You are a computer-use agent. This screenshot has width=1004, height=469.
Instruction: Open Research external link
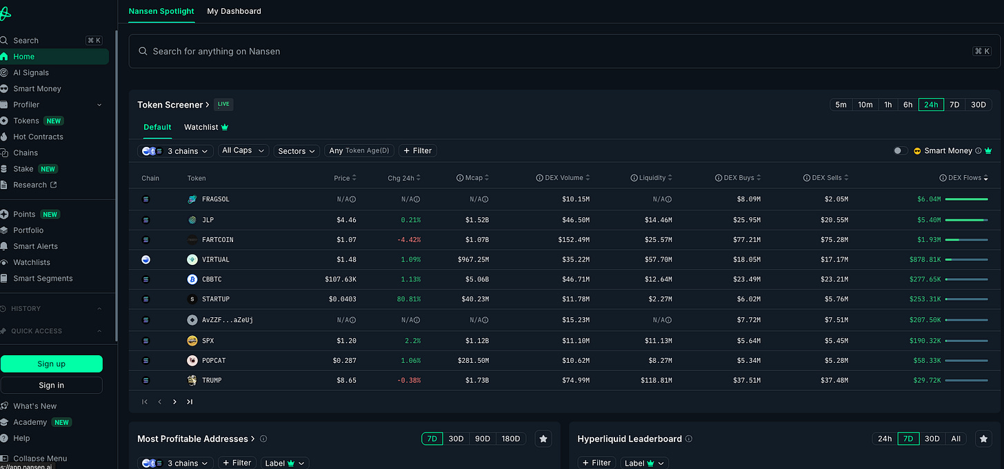(34, 185)
